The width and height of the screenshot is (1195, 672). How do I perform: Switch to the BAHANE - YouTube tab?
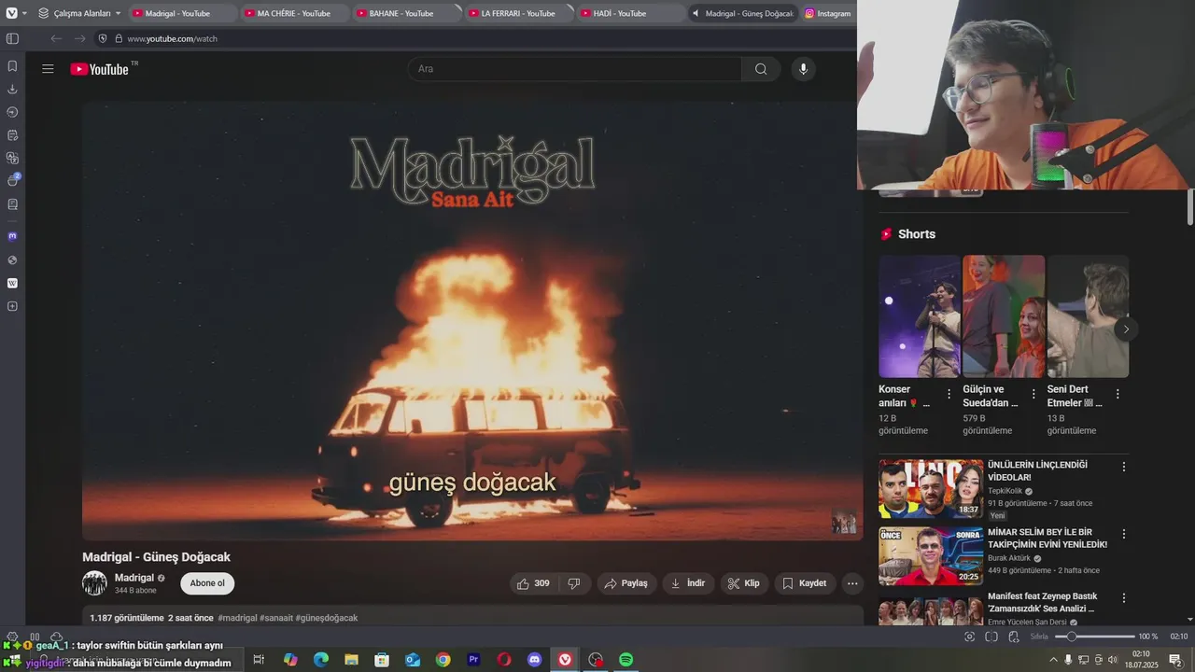point(406,13)
